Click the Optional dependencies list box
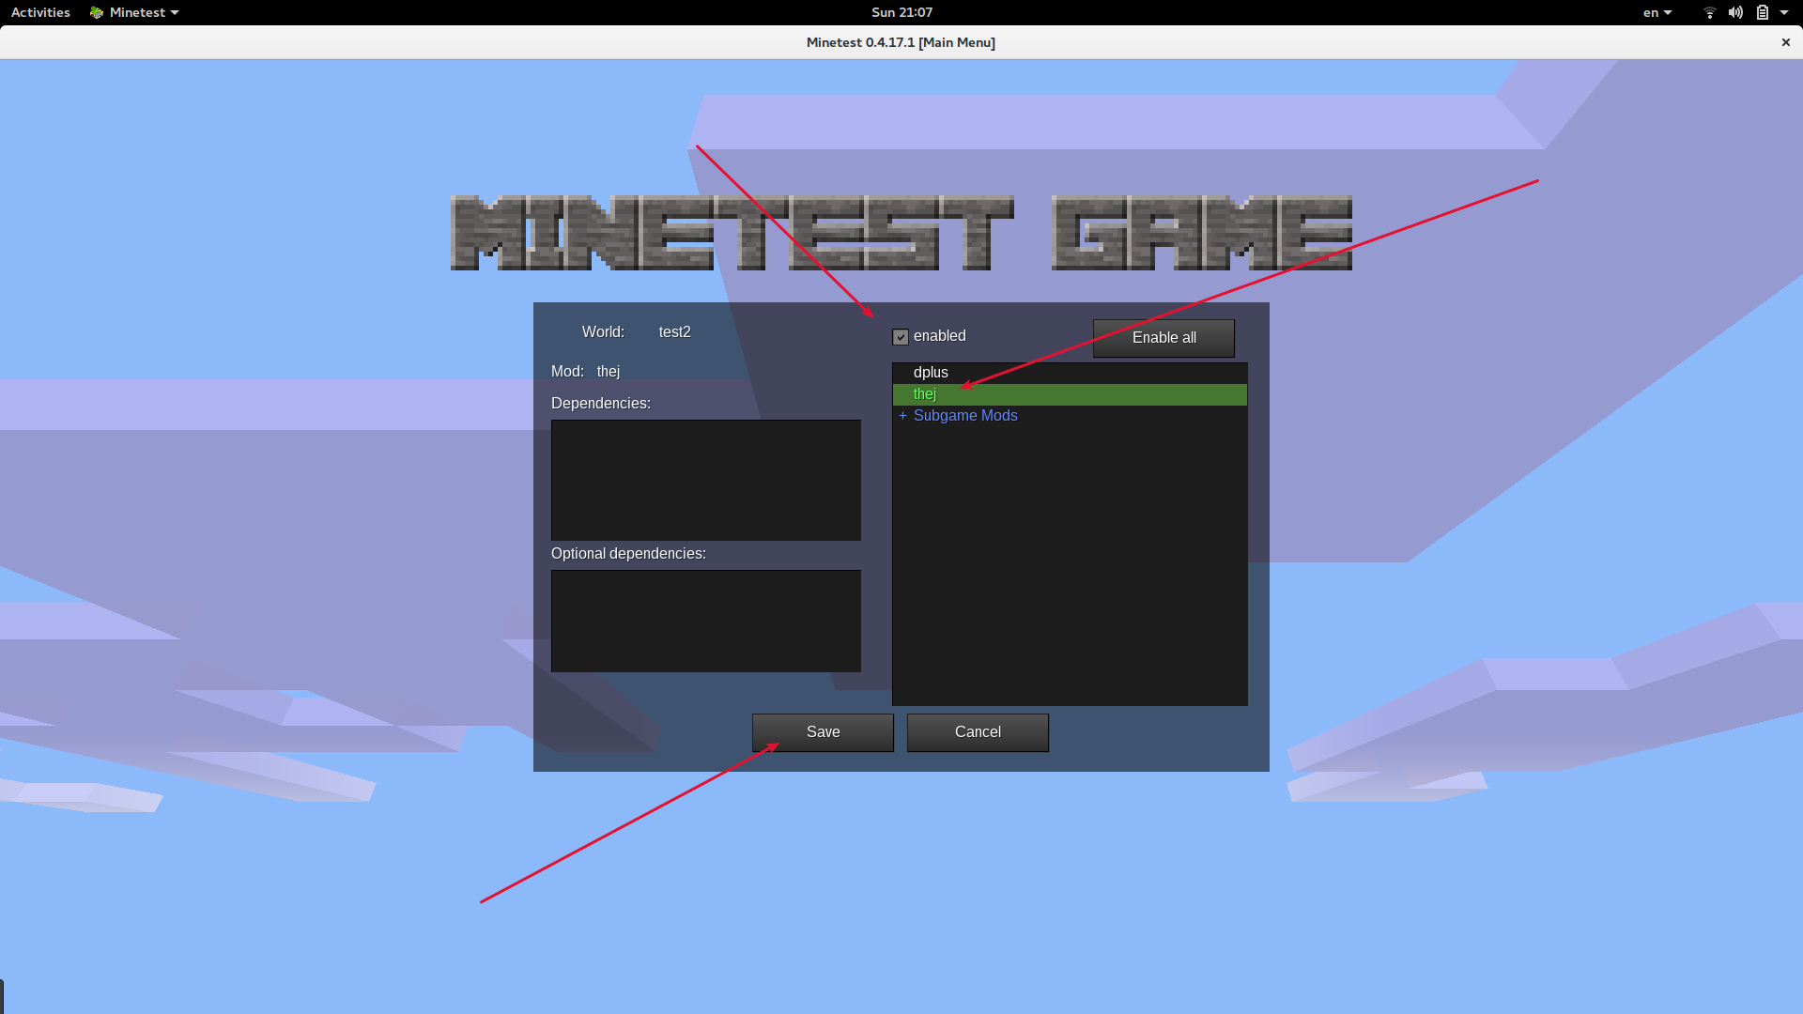The height and width of the screenshot is (1014, 1803). click(x=706, y=621)
